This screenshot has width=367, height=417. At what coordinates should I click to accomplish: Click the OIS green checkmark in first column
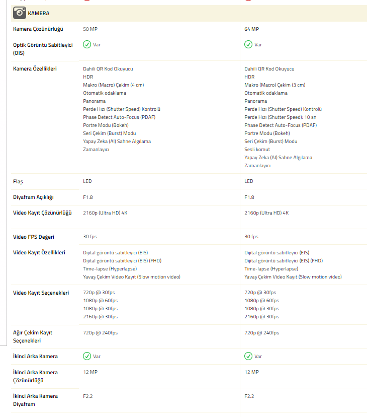pos(87,44)
